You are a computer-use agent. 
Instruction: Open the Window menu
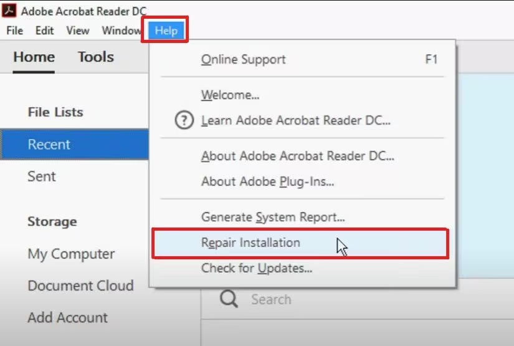pos(121,31)
